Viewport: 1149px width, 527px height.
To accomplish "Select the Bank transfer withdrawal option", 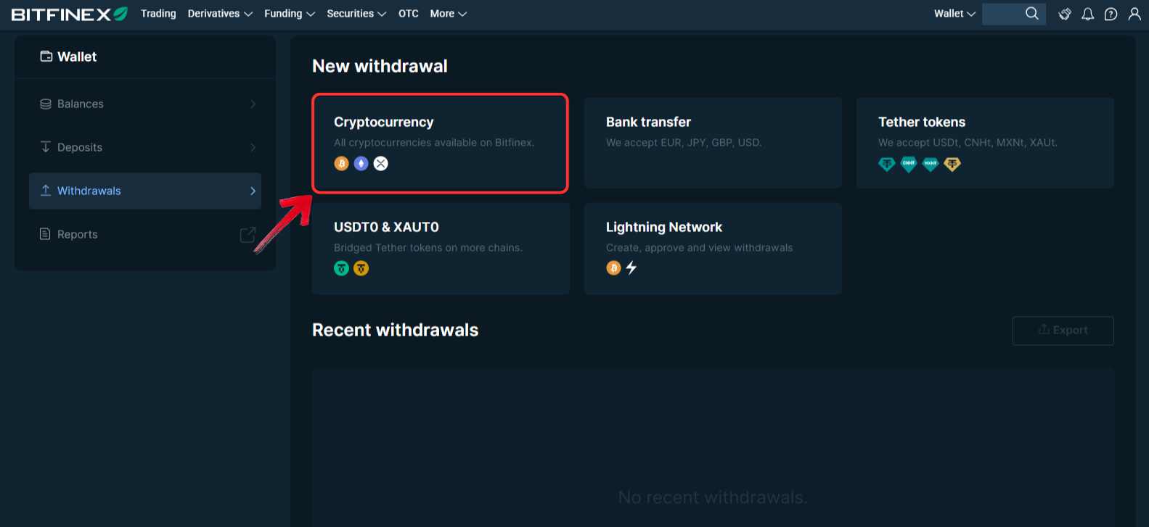I will click(x=713, y=143).
